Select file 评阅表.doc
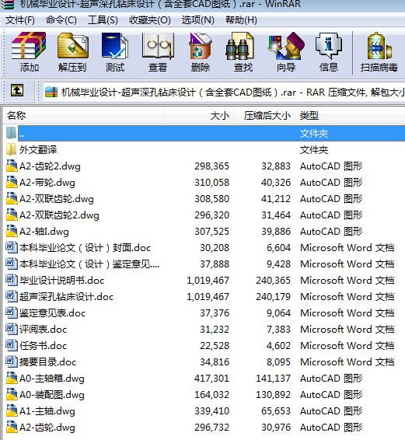This screenshot has width=405, height=440. point(43,329)
